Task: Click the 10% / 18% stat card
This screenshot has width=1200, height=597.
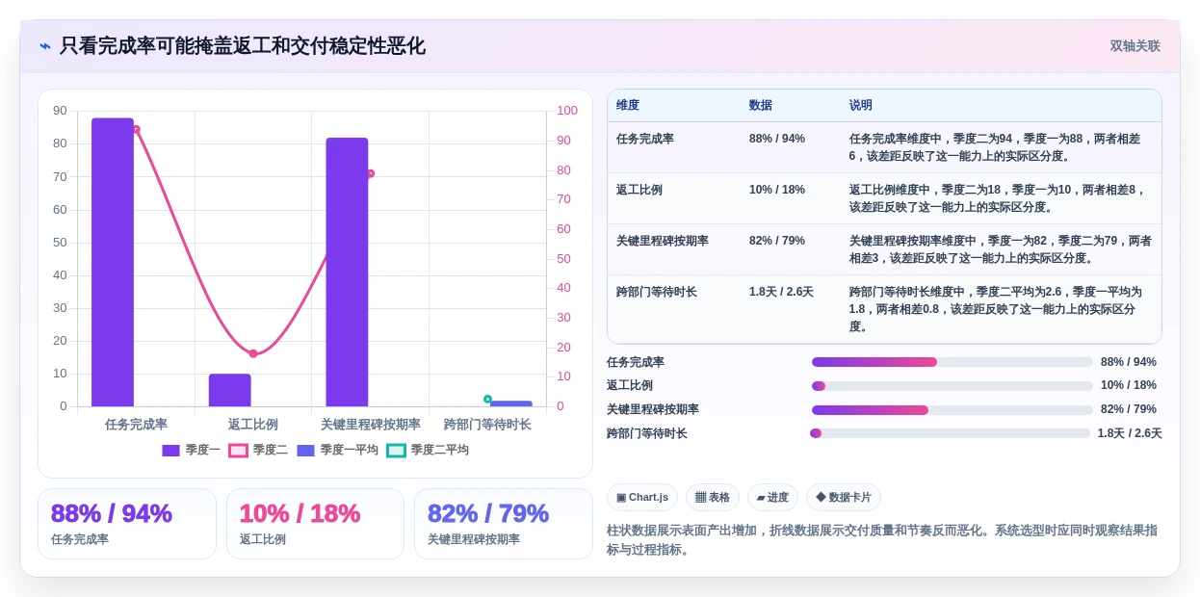Action: (x=315, y=524)
